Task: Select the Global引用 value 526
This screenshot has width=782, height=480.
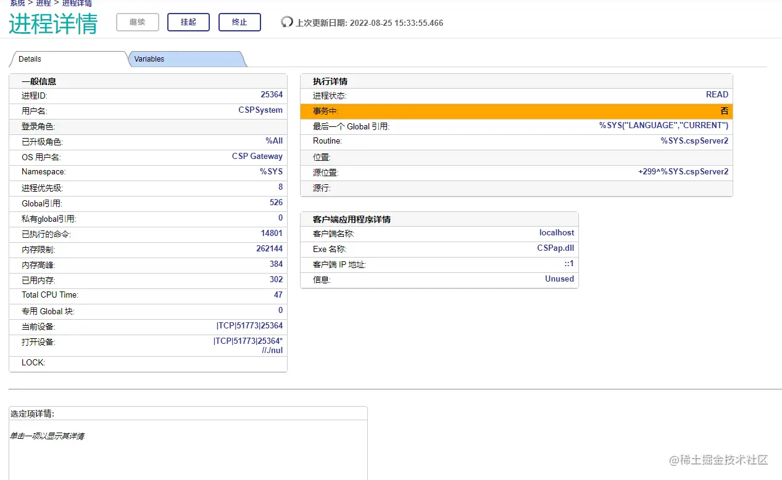Action: pos(276,202)
